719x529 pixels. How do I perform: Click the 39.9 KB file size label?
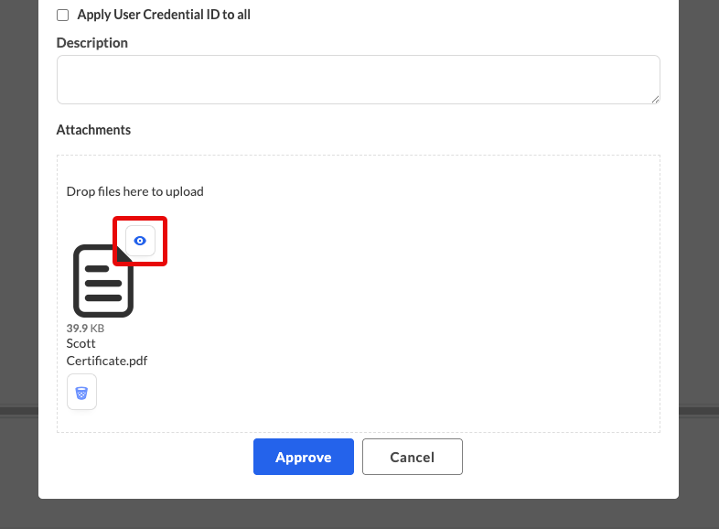[85, 329]
